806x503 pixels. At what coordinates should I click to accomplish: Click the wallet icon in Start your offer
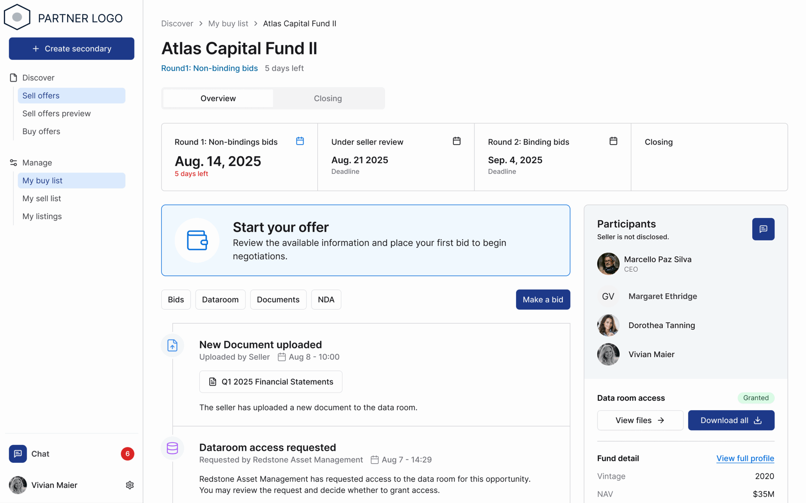197,240
